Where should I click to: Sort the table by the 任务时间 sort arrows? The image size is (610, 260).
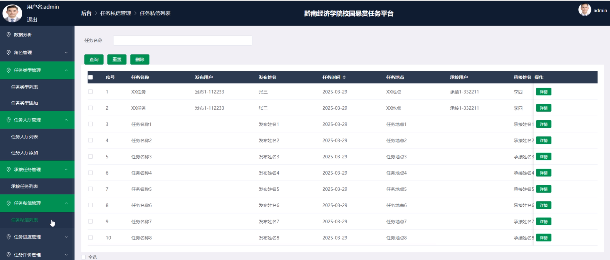click(344, 77)
